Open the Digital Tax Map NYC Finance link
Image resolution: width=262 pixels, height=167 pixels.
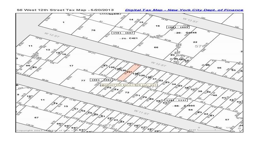tap(184, 10)
